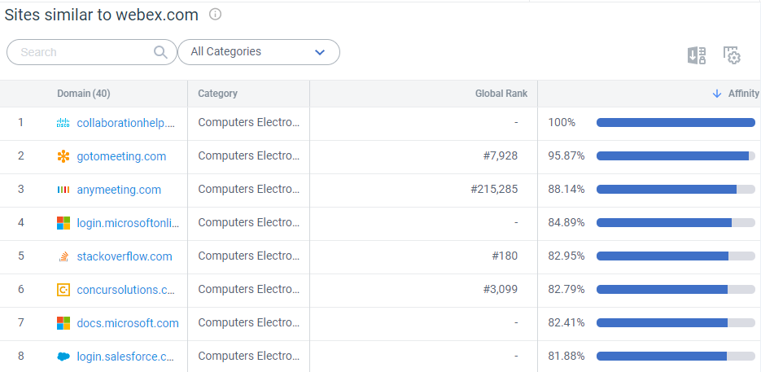Click the title Sites similar to webex.com
Viewport: 761px width, 372px height.
click(102, 15)
